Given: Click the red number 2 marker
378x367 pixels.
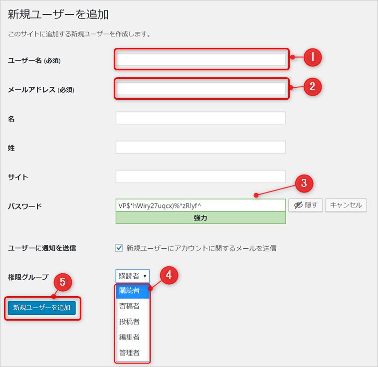Looking at the screenshot, I should 312,86.
